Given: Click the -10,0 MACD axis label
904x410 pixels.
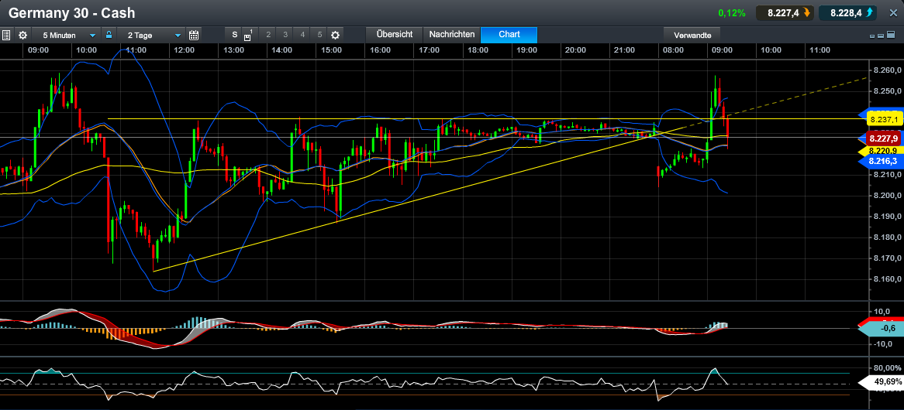Looking at the screenshot, I should click(883, 344).
